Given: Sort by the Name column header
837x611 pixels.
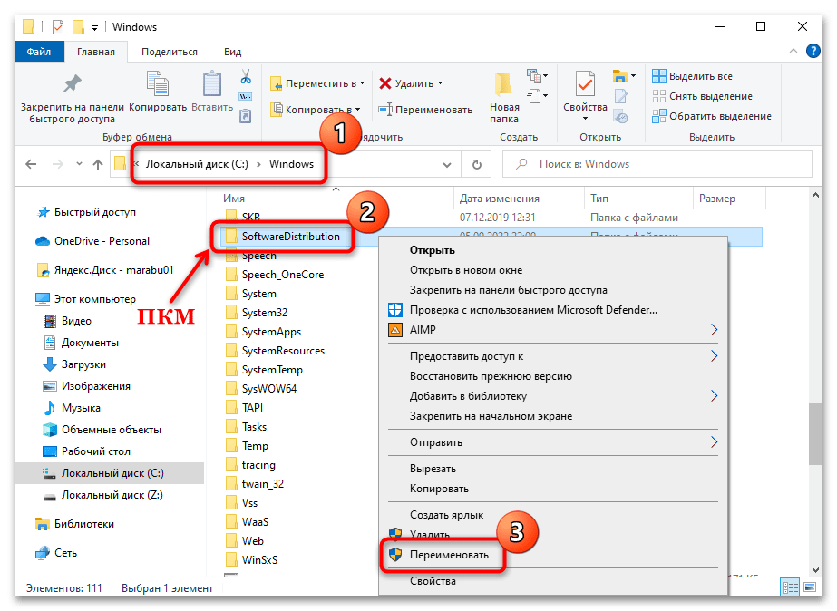Looking at the screenshot, I should click(x=233, y=199).
